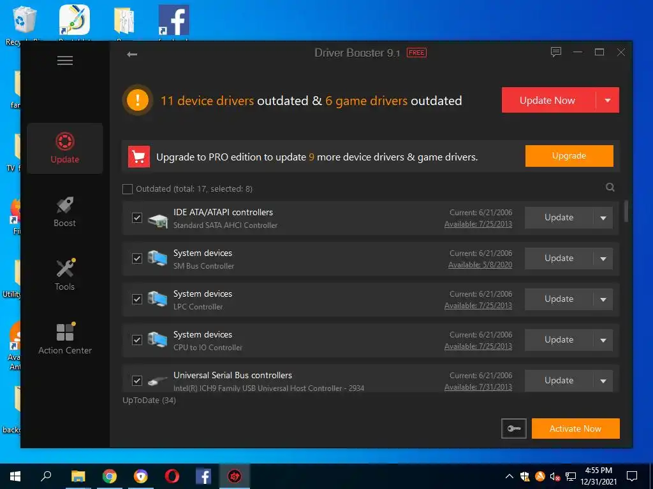Expand dropdown arrow for USB controllers Update
The width and height of the screenshot is (653, 489).
[603, 381]
